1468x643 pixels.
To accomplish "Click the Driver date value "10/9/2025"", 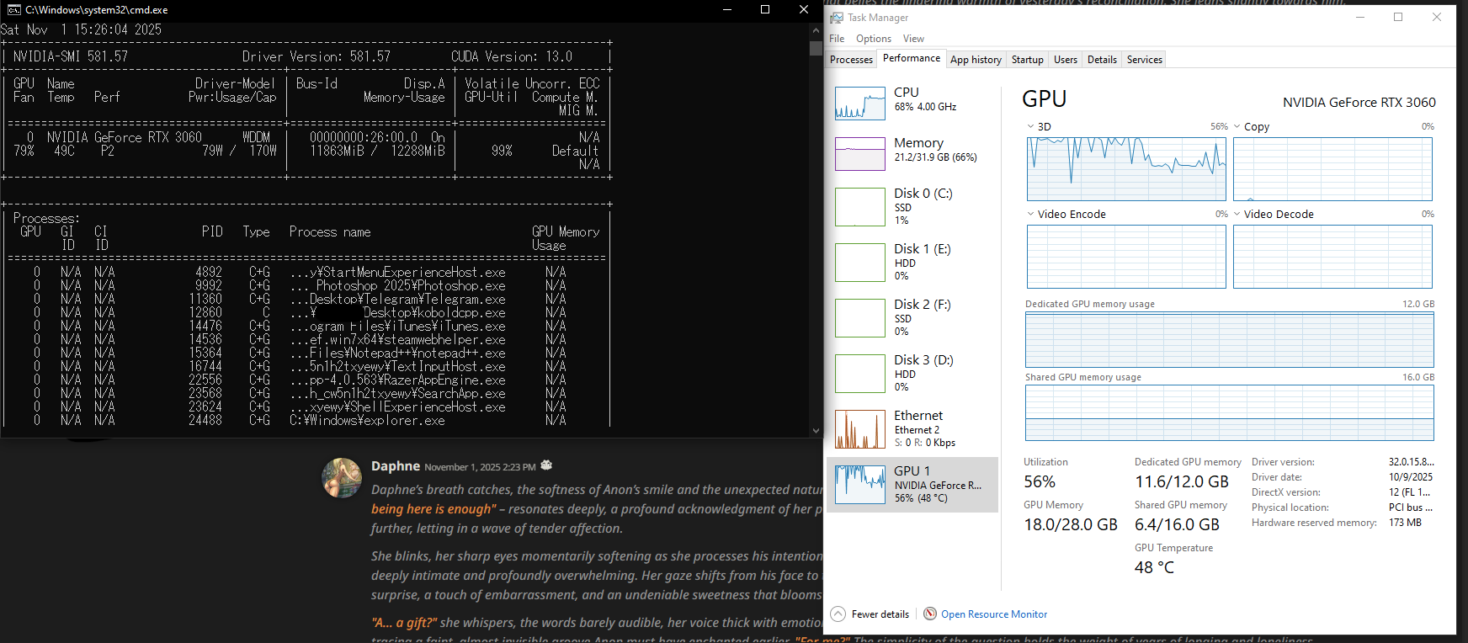I will click(1411, 477).
